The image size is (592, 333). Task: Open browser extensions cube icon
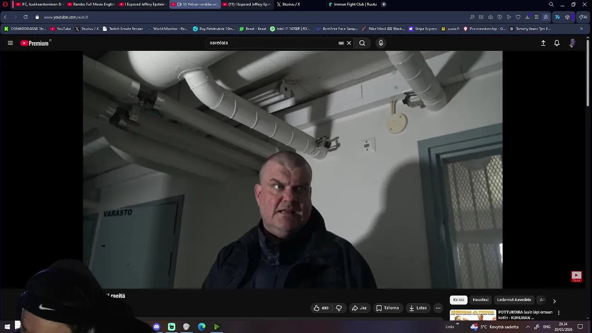click(567, 17)
